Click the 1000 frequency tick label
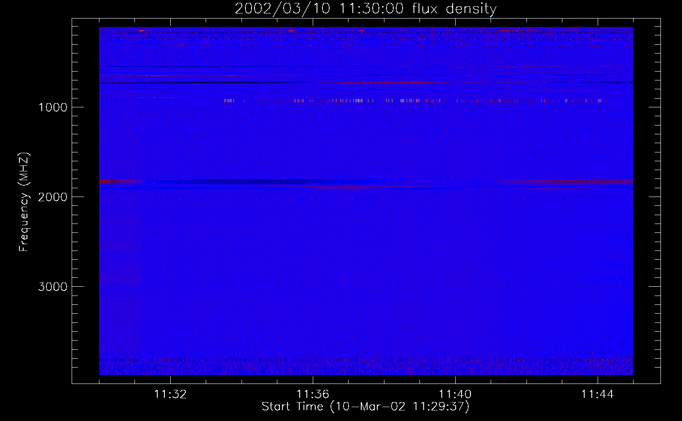 (x=53, y=107)
